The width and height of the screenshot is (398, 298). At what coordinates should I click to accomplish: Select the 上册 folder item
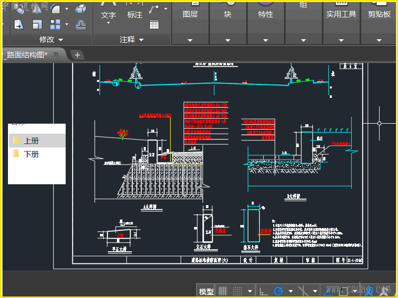(x=31, y=141)
